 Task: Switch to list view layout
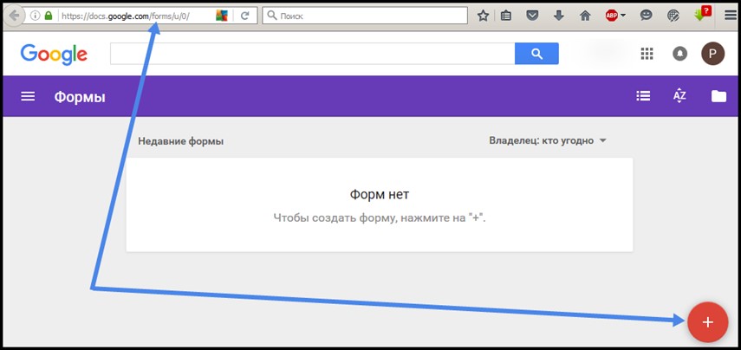coord(643,96)
